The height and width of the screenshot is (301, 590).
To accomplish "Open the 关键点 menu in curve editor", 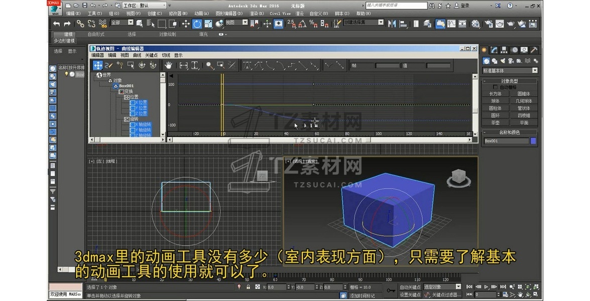I will pyautogui.click(x=151, y=55).
